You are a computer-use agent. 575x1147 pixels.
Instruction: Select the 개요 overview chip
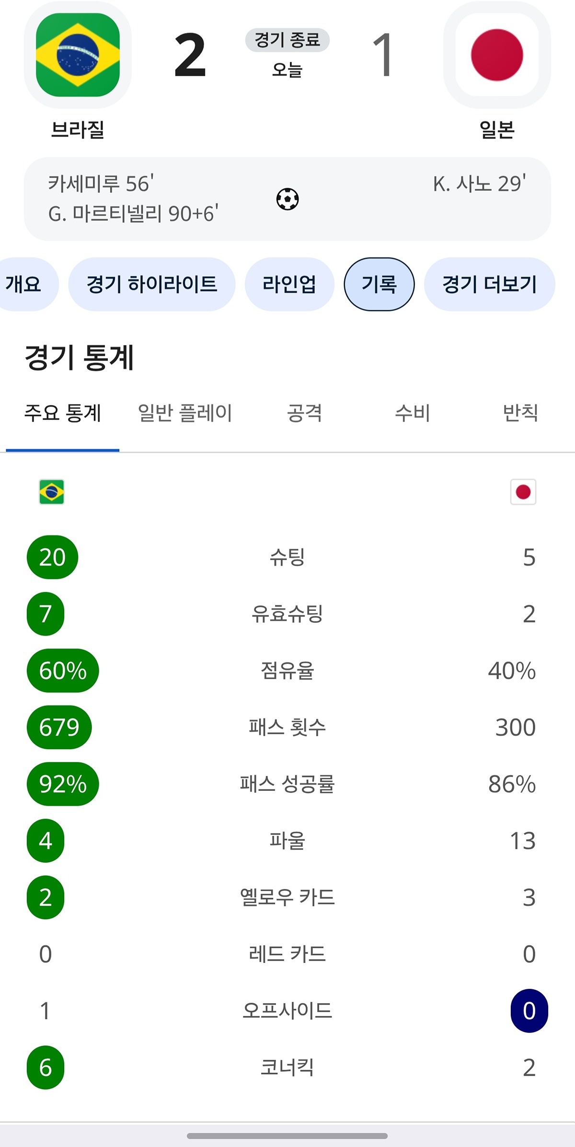click(x=24, y=284)
